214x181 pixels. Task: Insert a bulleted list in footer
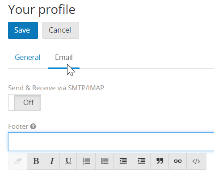pos(105,161)
